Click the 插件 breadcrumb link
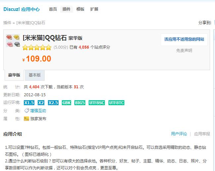Screen dimensions: 215x171 7,22
